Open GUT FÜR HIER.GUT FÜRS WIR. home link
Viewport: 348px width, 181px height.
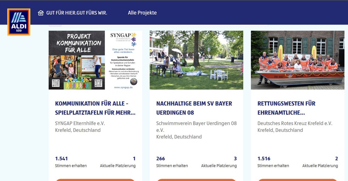(x=77, y=13)
